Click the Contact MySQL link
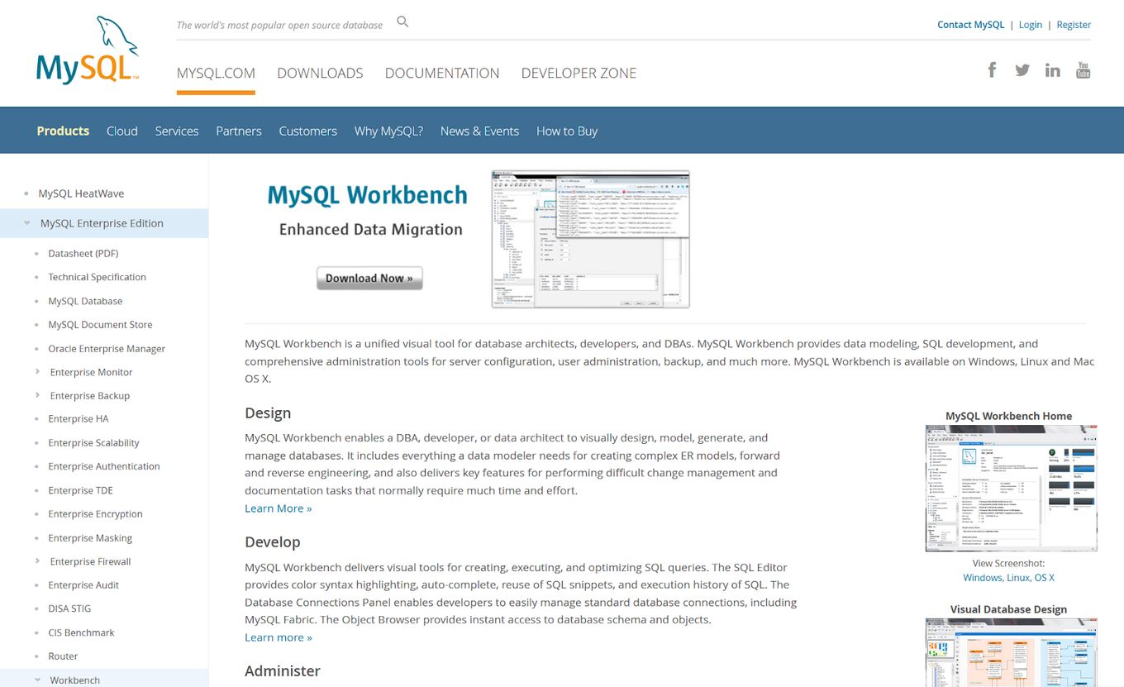Screen dimensions: 1124x687 (x=970, y=25)
